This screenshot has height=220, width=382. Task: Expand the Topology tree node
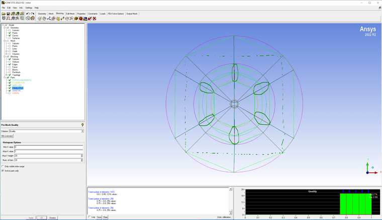click(x=7, y=75)
